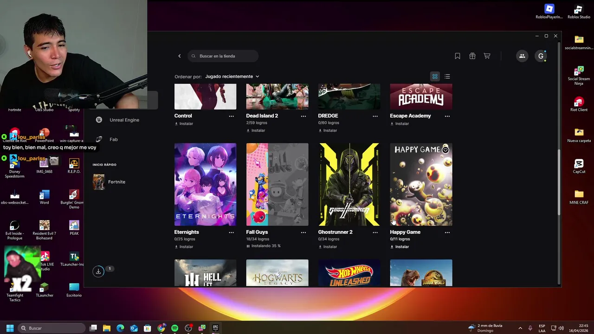The height and width of the screenshot is (334, 594).
Task: Install DREDGE
Action: pyautogui.click(x=328, y=130)
